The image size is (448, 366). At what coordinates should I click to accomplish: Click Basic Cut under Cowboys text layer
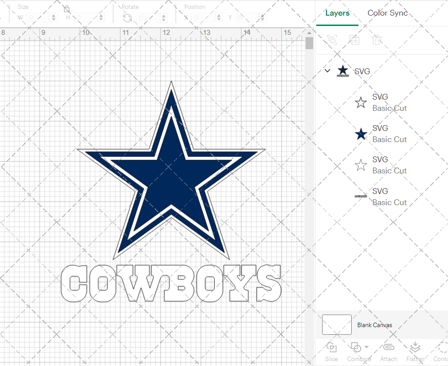coord(389,202)
